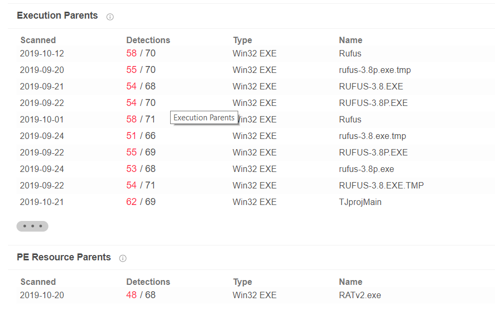Click the 53 / 68 detection ratio

point(141,169)
